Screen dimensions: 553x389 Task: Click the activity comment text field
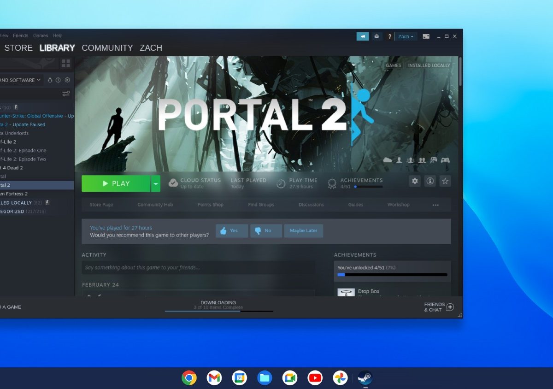coord(198,268)
